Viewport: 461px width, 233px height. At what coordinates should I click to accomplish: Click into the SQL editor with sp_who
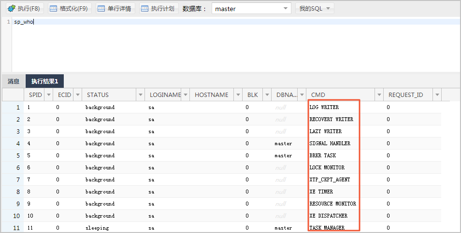pos(235,45)
